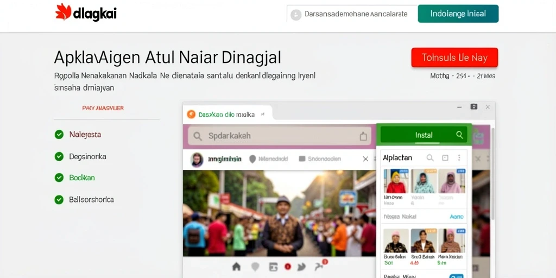556x278 pixels.
Task: Open the thumbnail of woman in teal hijab
Action: tap(424, 181)
